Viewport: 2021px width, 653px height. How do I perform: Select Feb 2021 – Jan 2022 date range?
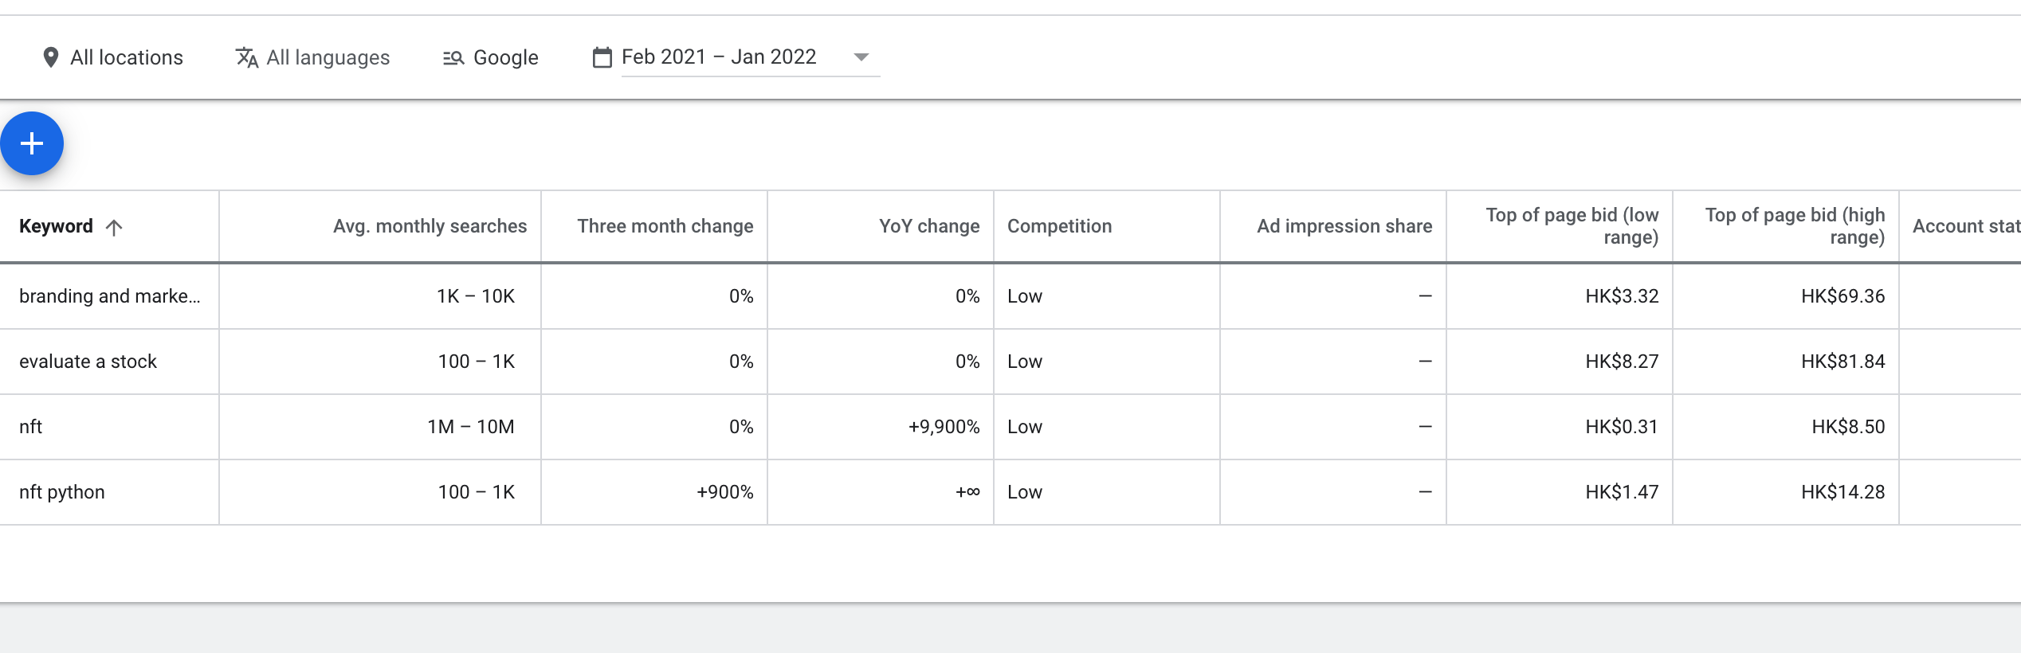click(719, 57)
